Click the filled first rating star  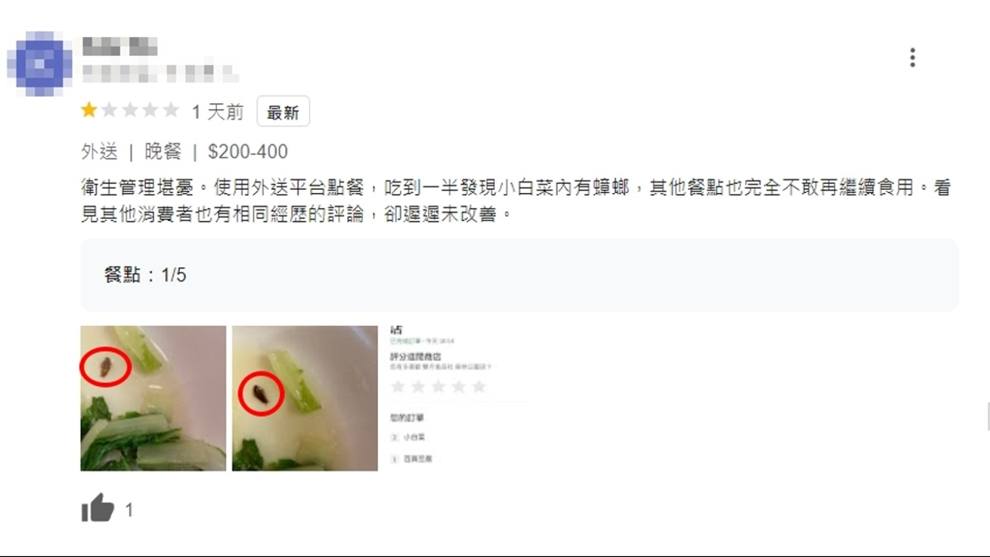click(88, 111)
